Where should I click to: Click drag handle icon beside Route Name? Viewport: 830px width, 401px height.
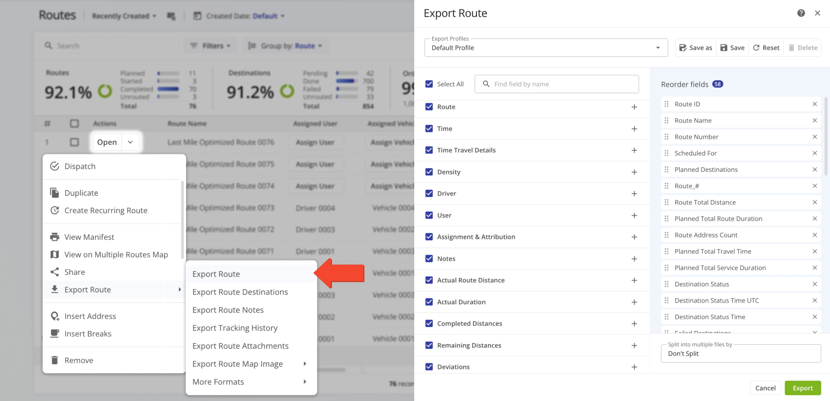point(667,120)
